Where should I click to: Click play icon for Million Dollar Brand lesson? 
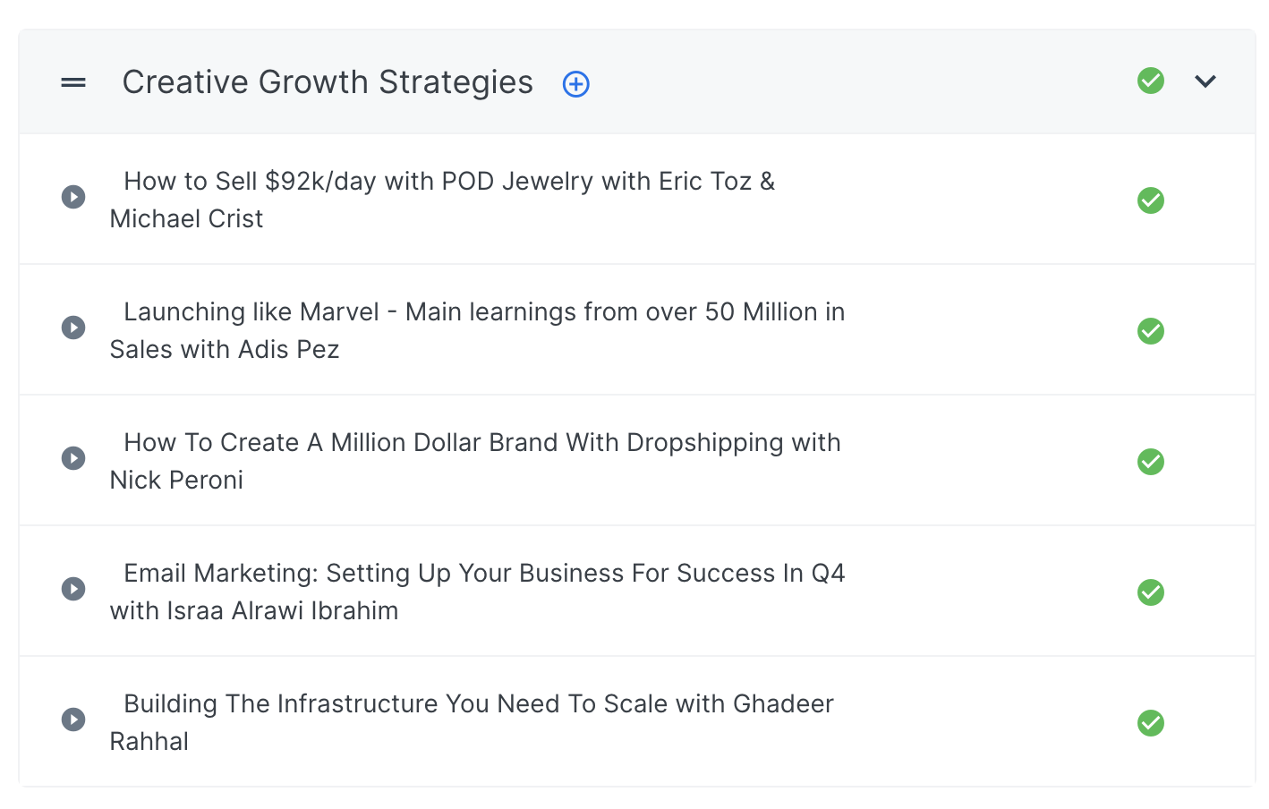coord(73,458)
